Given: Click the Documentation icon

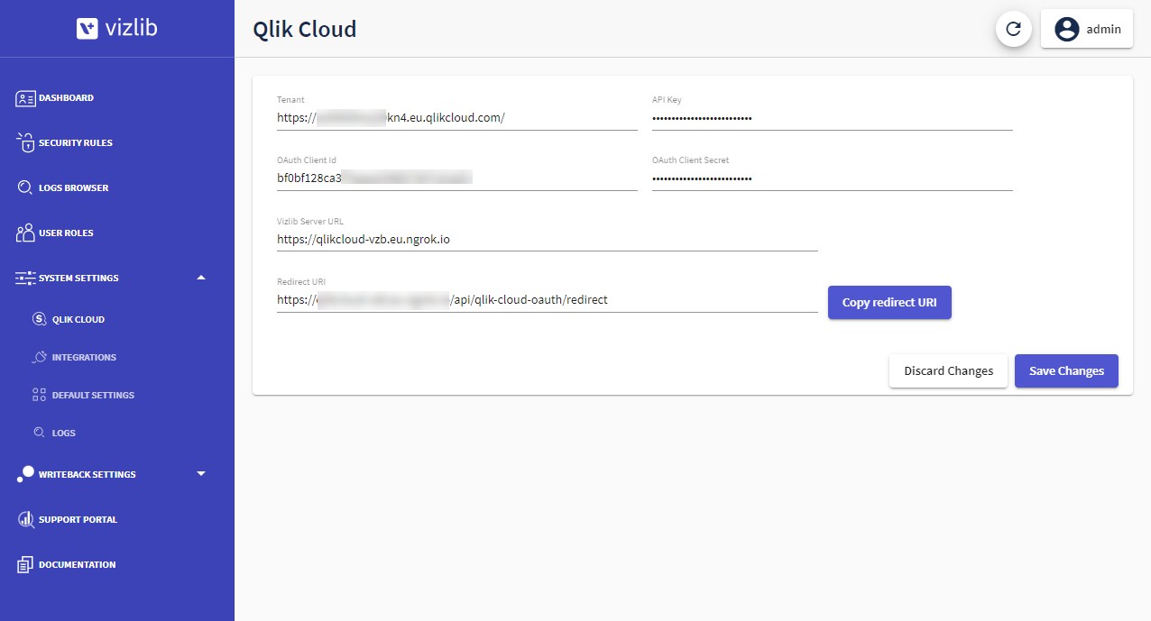Looking at the screenshot, I should pos(25,564).
